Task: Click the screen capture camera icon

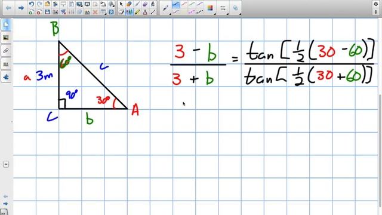Action: (x=56, y=12)
